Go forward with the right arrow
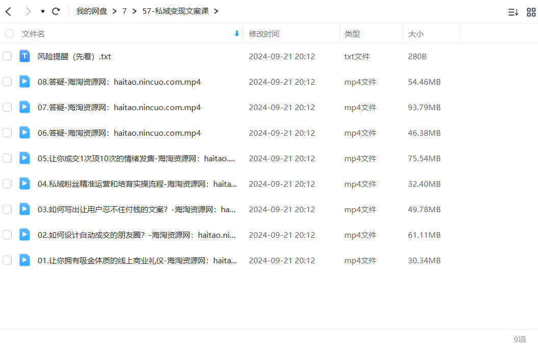Image resolution: width=538 pixels, height=349 pixels. (28, 11)
